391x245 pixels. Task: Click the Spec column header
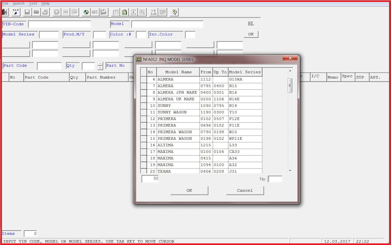point(347,77)
